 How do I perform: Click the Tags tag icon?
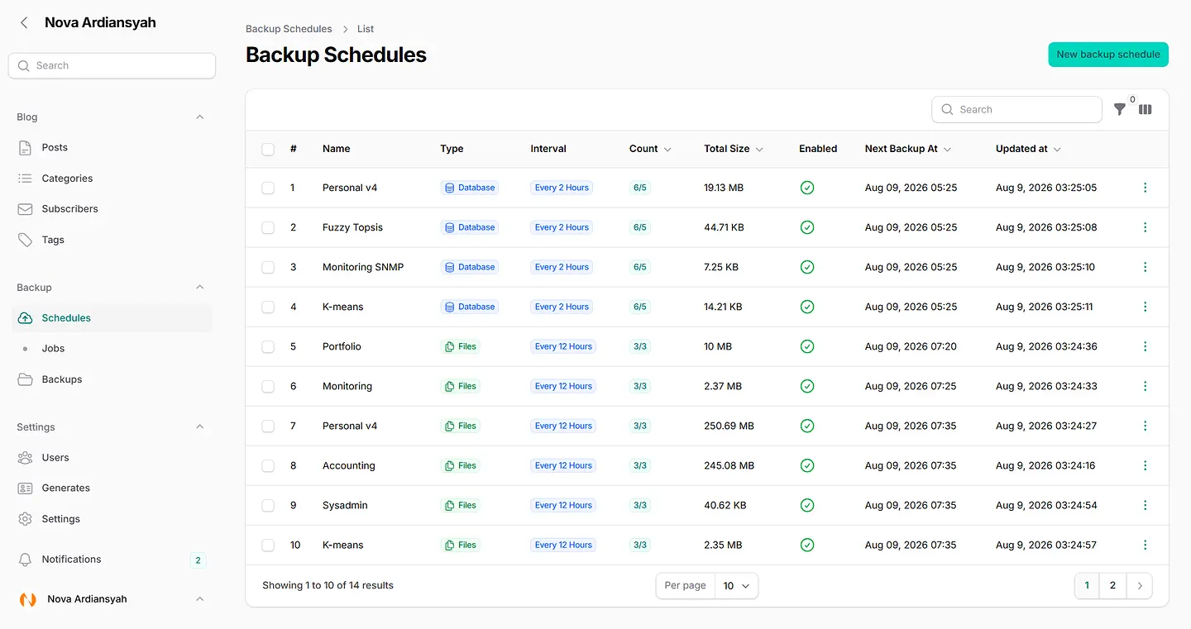(x=26, y=240)
